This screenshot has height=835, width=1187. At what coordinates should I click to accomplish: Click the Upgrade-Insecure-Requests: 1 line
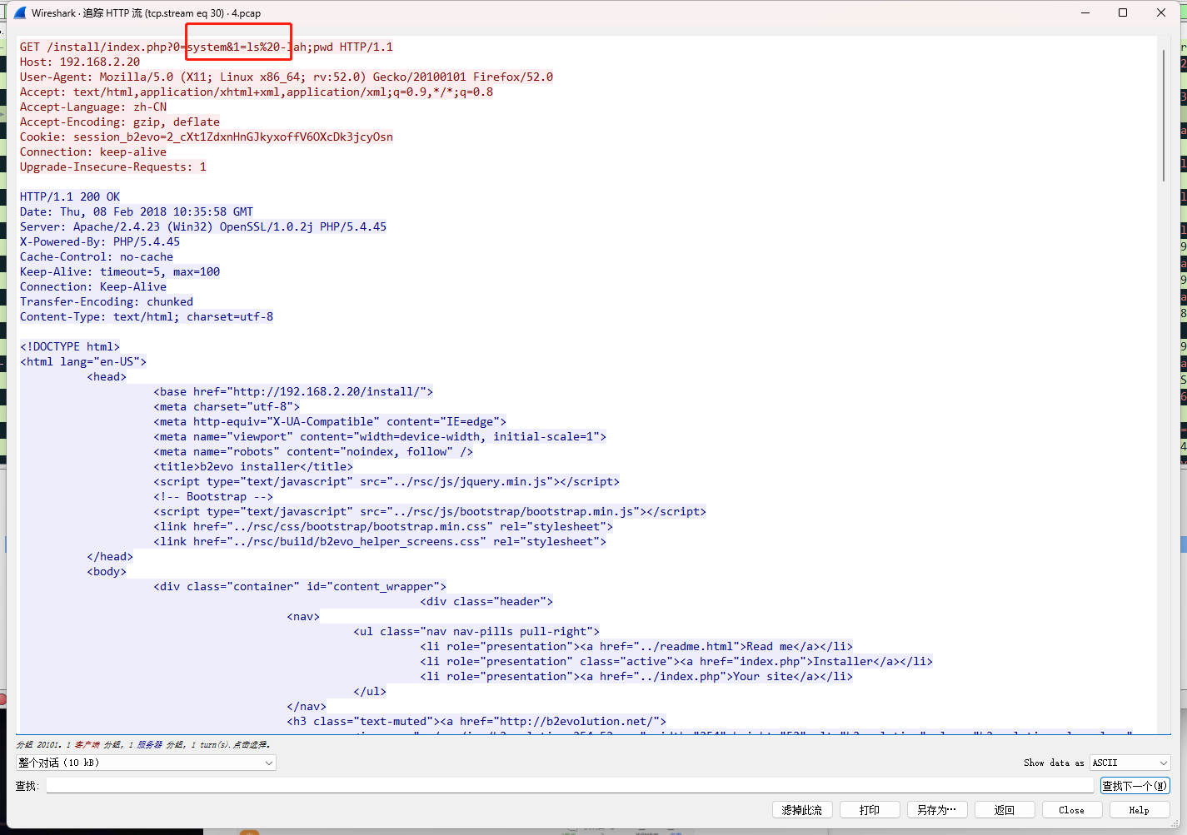tap(113, 167)
